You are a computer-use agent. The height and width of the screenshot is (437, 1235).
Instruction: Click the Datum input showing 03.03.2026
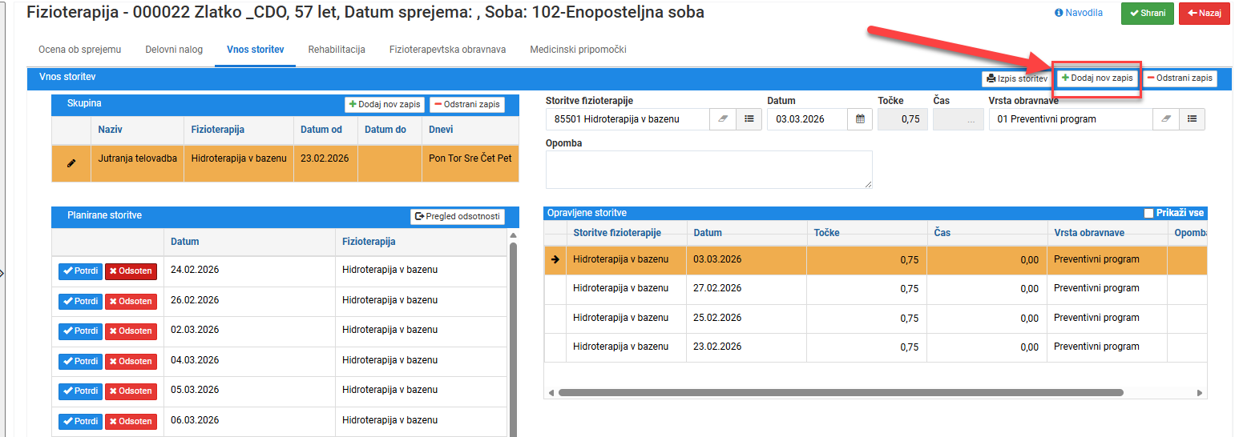pos(808,118)
